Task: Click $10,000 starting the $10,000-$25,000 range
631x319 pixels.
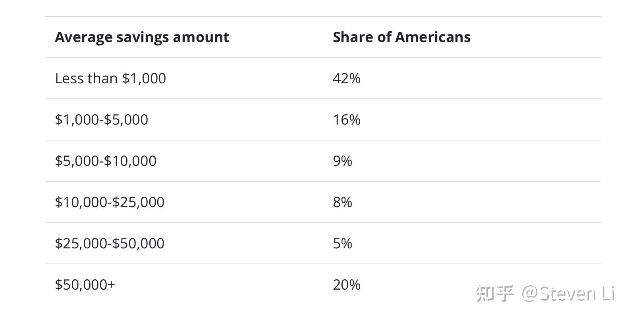Action: (81, 202)
